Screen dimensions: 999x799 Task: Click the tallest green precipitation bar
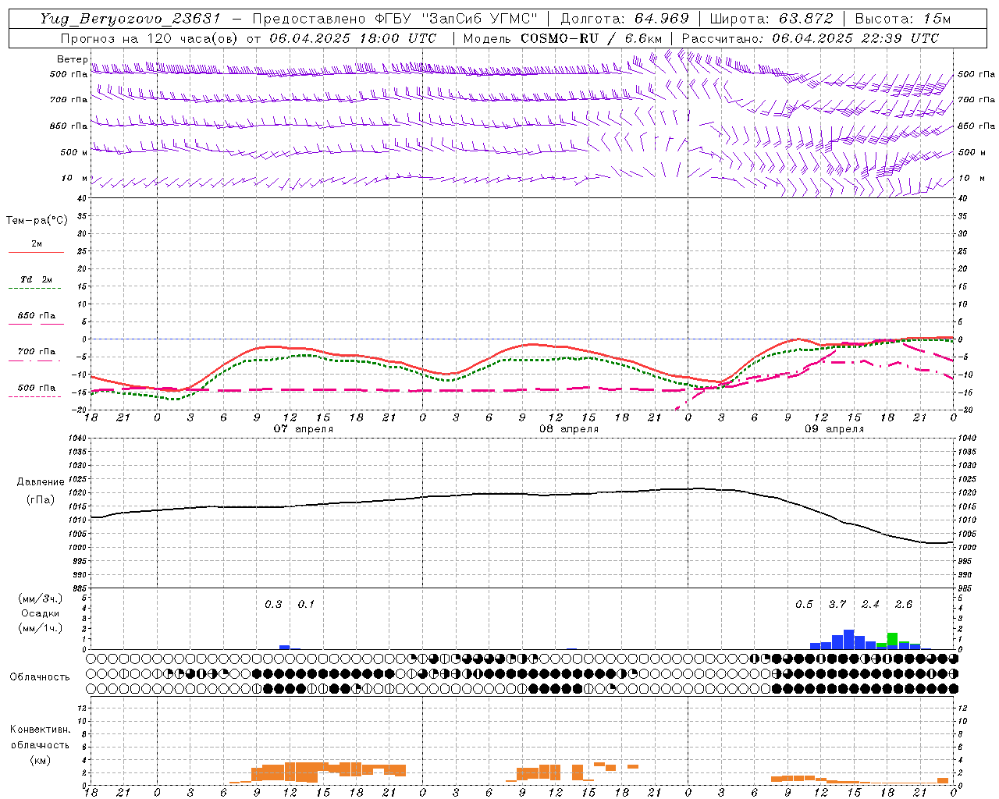click(892, 639)
